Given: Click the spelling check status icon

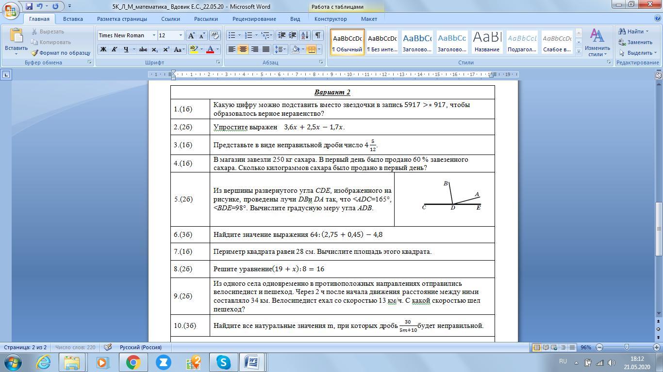Looking at the screenshot, I should pos(108,347).
